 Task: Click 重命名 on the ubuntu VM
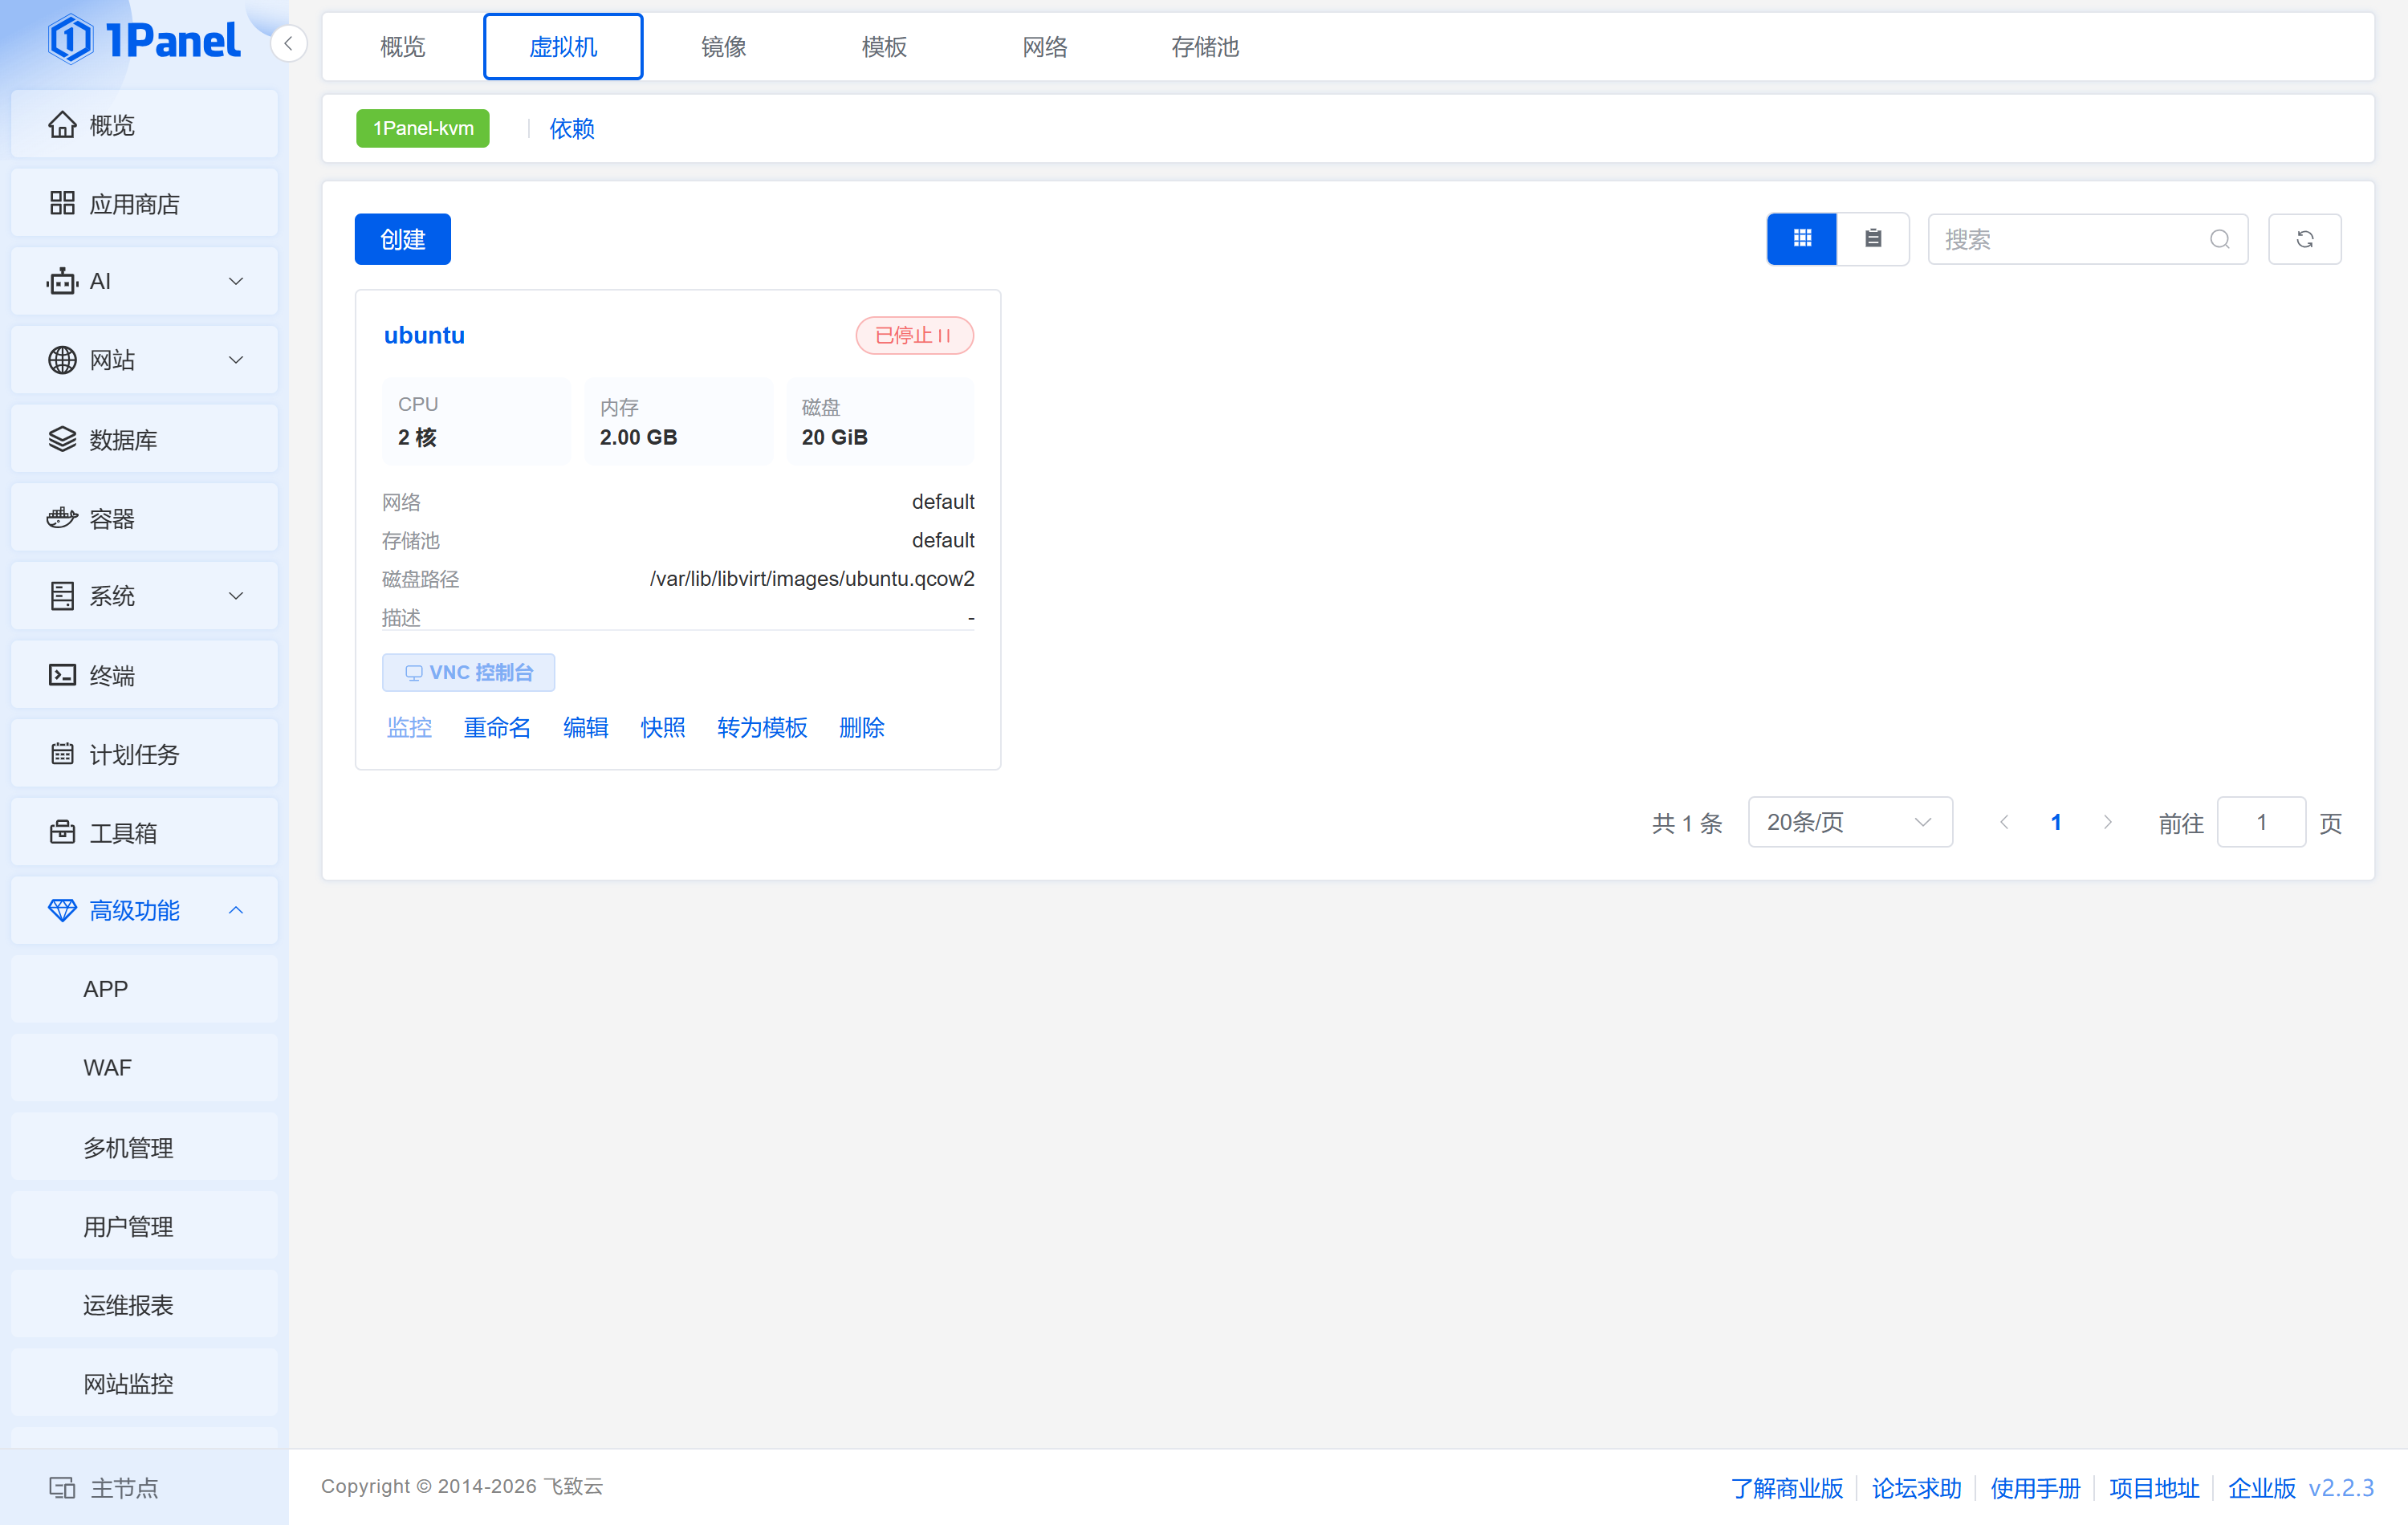pyautogui.click(x=497, y=727)
